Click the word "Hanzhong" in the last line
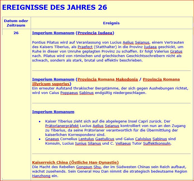The height and width of the screenshot is (181, 194). pyautogui.click(x=42, y=176)
